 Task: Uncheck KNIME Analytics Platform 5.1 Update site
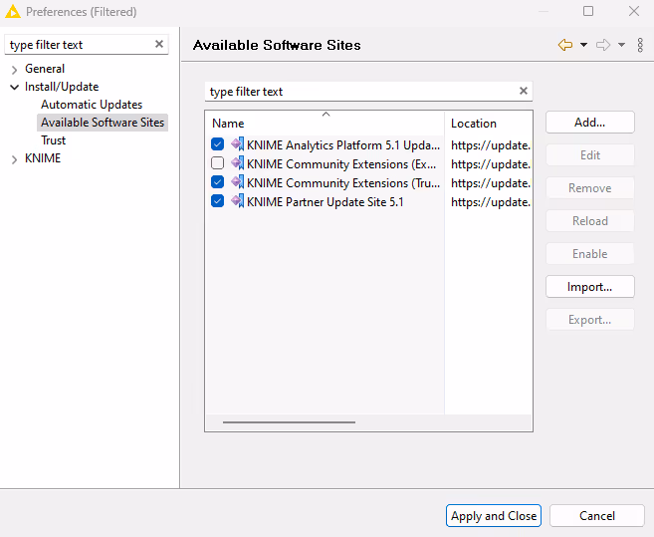[x=218, y=144]
